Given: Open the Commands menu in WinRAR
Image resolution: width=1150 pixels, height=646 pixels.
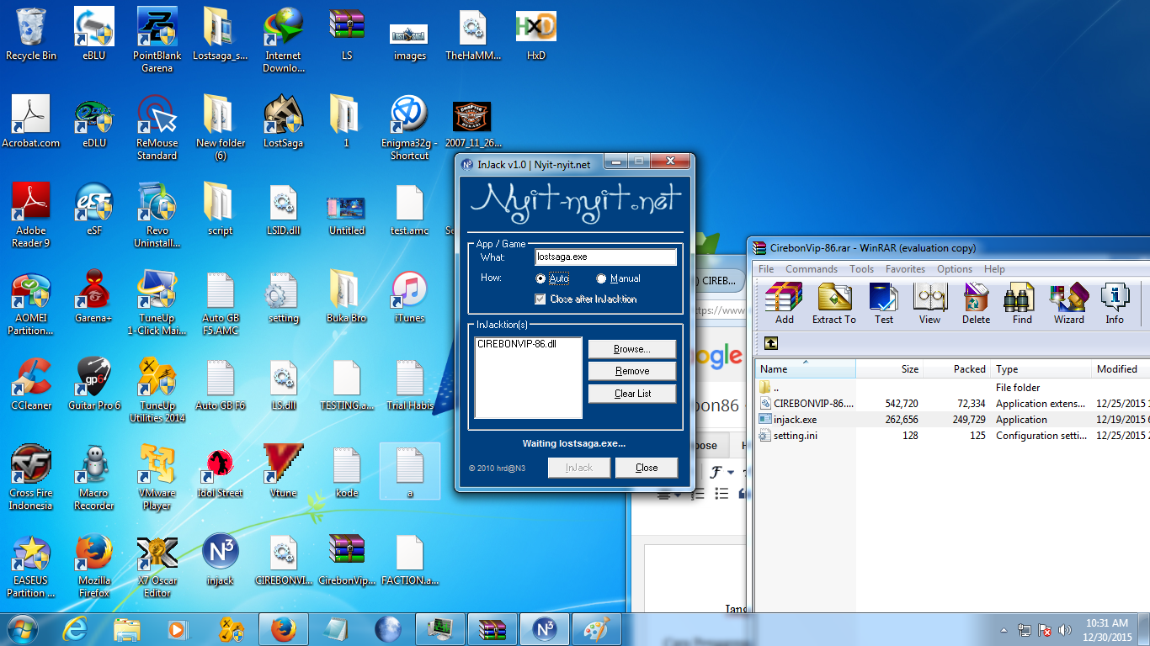Looking at the screenshot, I should point(812,269).
